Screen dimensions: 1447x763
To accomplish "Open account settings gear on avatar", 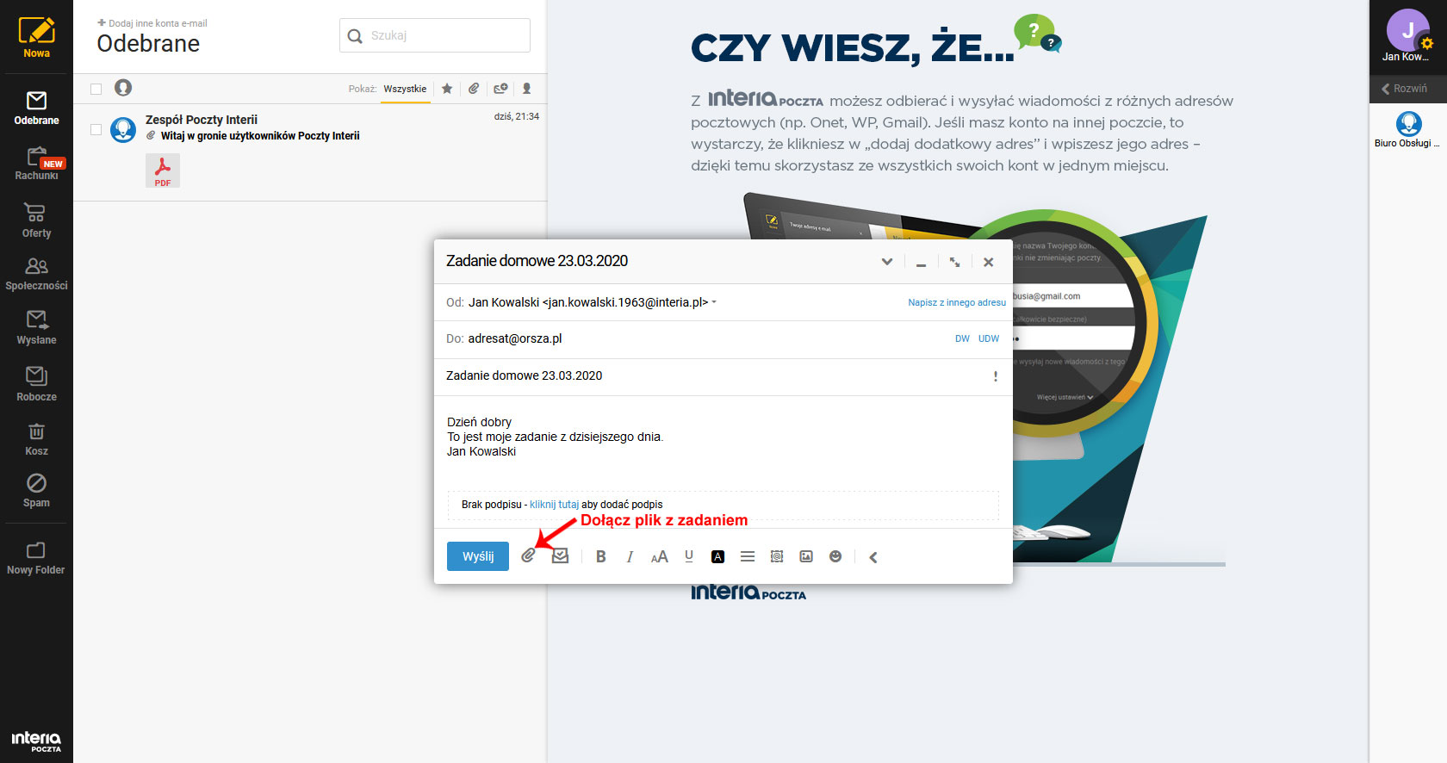I will [x=1427, y=44].
